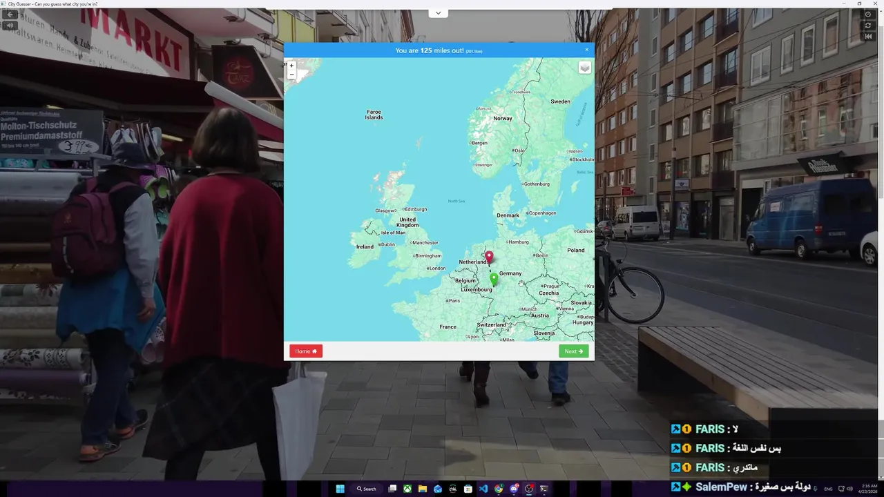
Task: Click the 'Poland' label on the map
Action: click(575, 250)
